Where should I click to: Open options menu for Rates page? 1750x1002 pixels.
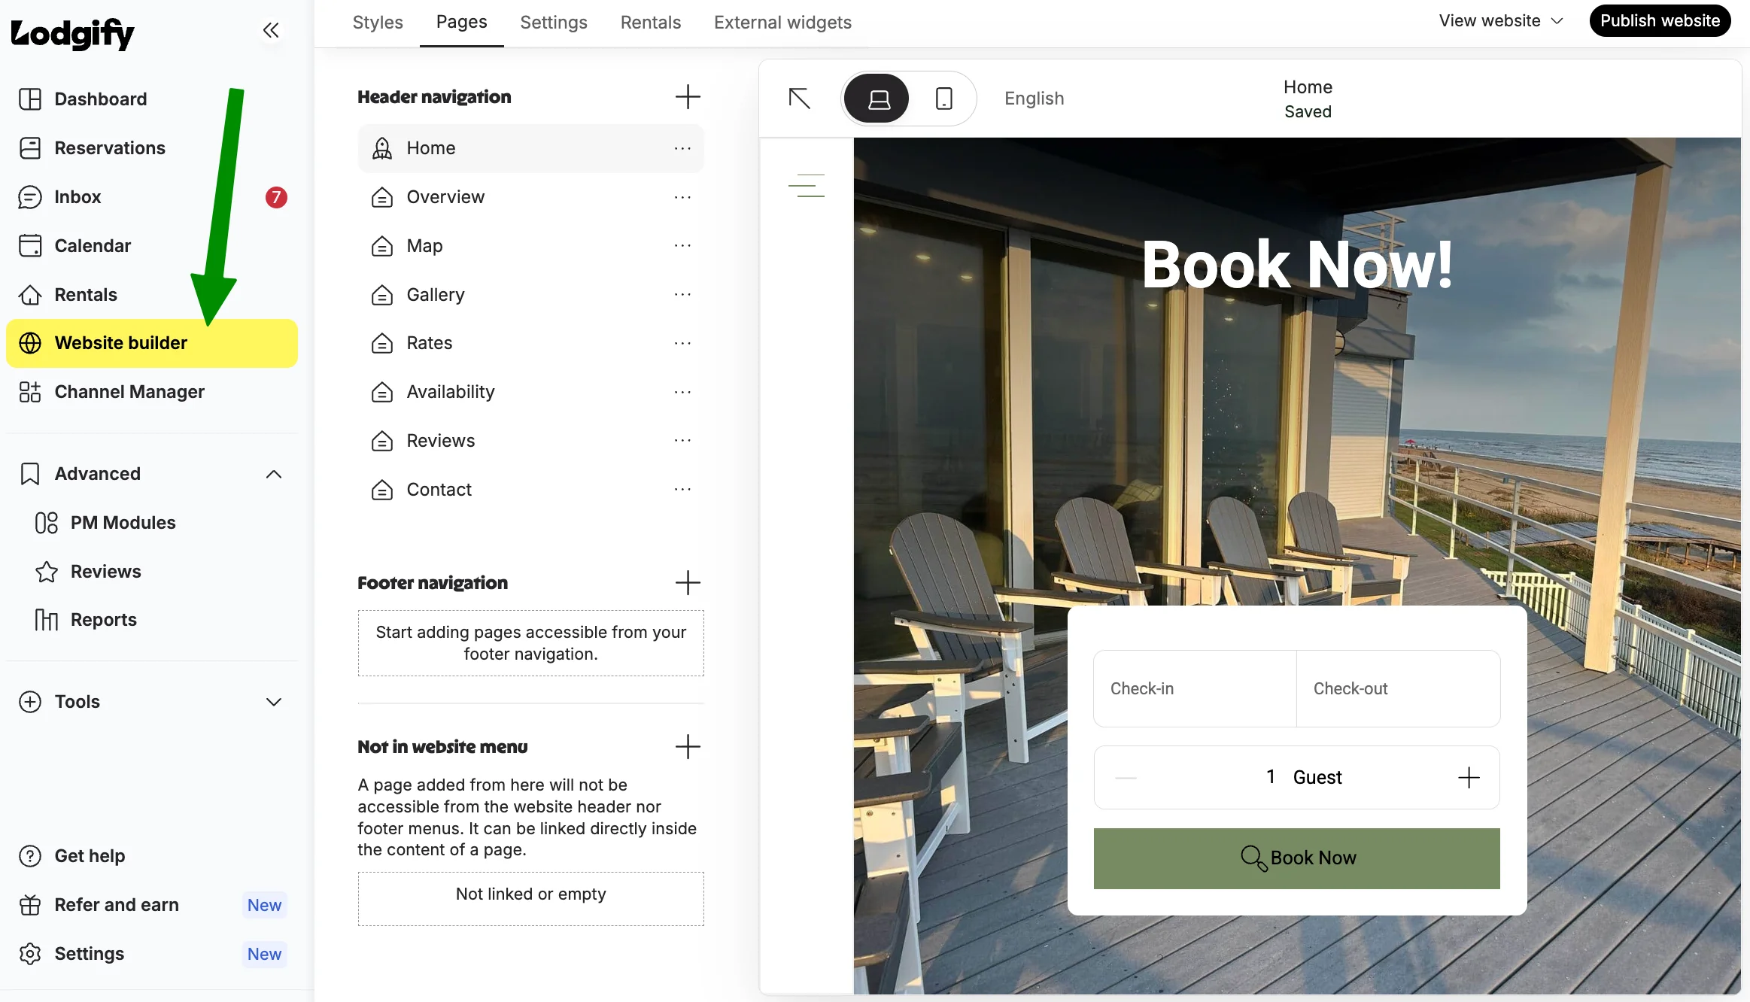pyautogui.click(x=682, y=343)
